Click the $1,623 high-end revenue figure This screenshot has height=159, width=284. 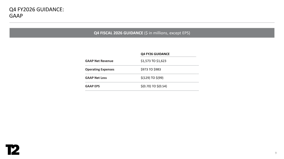coord(161,61)
